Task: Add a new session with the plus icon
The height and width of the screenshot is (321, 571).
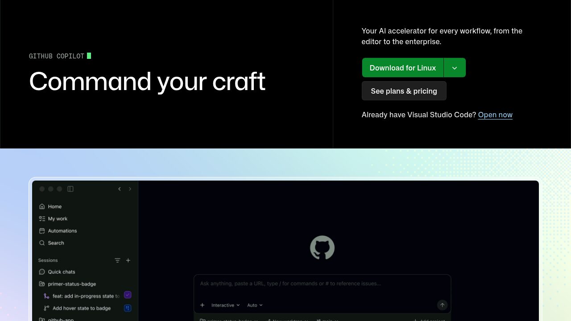Action: coord(128,260)
